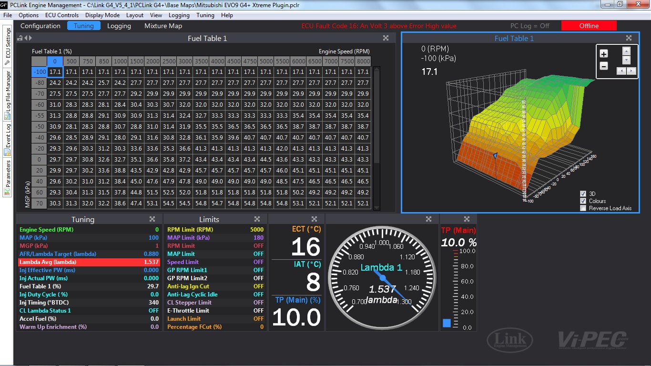The width and height of the screenshot is (651, 366).
Task: Select the 25.7 cell in -80 row
Action: tap(104, 82)
